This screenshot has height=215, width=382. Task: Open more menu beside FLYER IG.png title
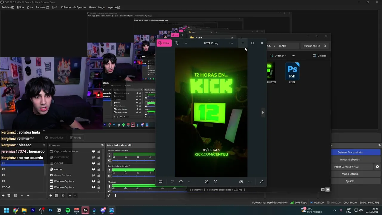[x=231, y=43]
